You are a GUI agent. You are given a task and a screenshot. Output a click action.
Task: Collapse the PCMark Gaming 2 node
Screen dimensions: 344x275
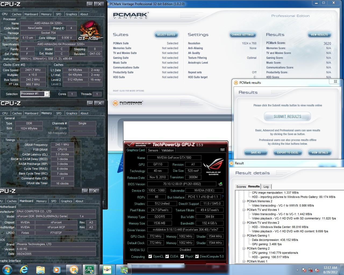(x=244, y=248)
